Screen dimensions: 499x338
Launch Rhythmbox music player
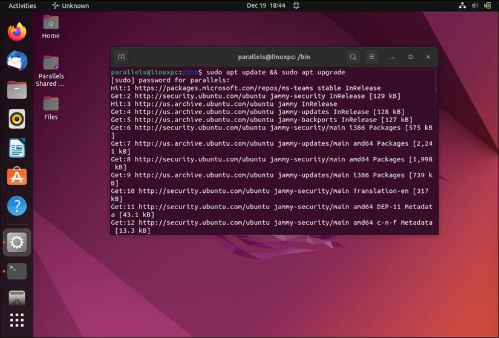pos(17,119)
